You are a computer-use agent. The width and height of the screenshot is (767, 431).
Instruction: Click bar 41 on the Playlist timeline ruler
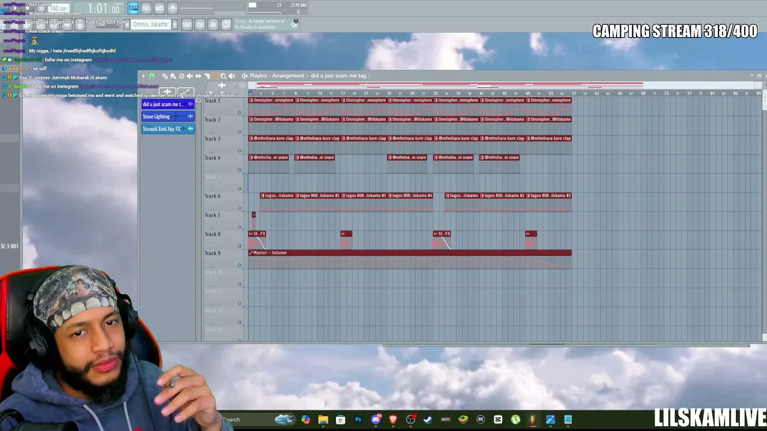pos(481,93)
